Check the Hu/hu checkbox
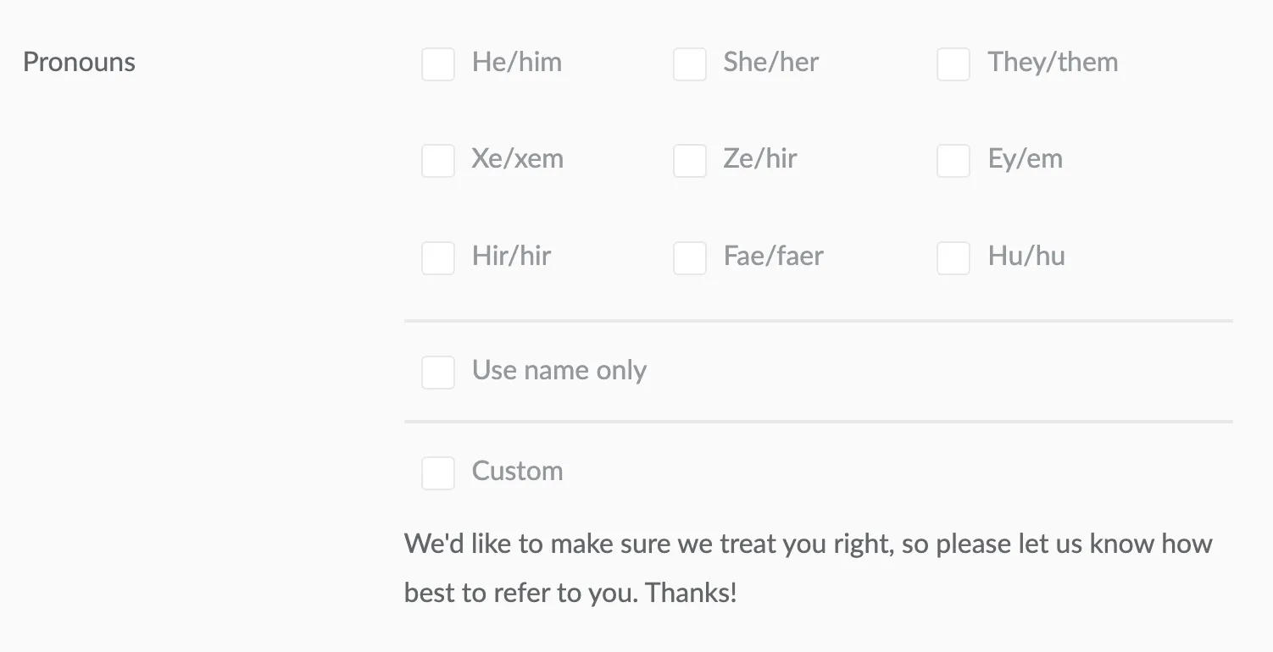Viewport: 1273px width, 652px height. point(953,257)
